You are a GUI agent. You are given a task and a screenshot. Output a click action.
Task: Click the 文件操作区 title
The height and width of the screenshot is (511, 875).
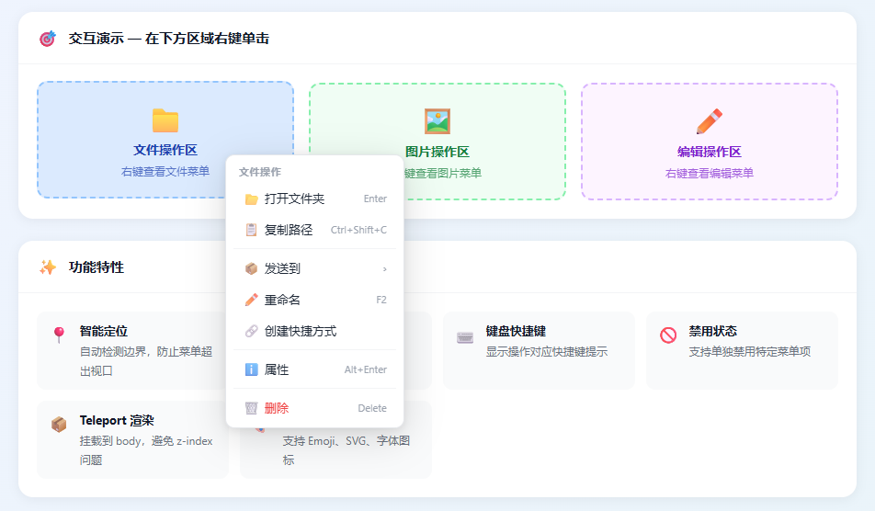click(x=165, y=150)
